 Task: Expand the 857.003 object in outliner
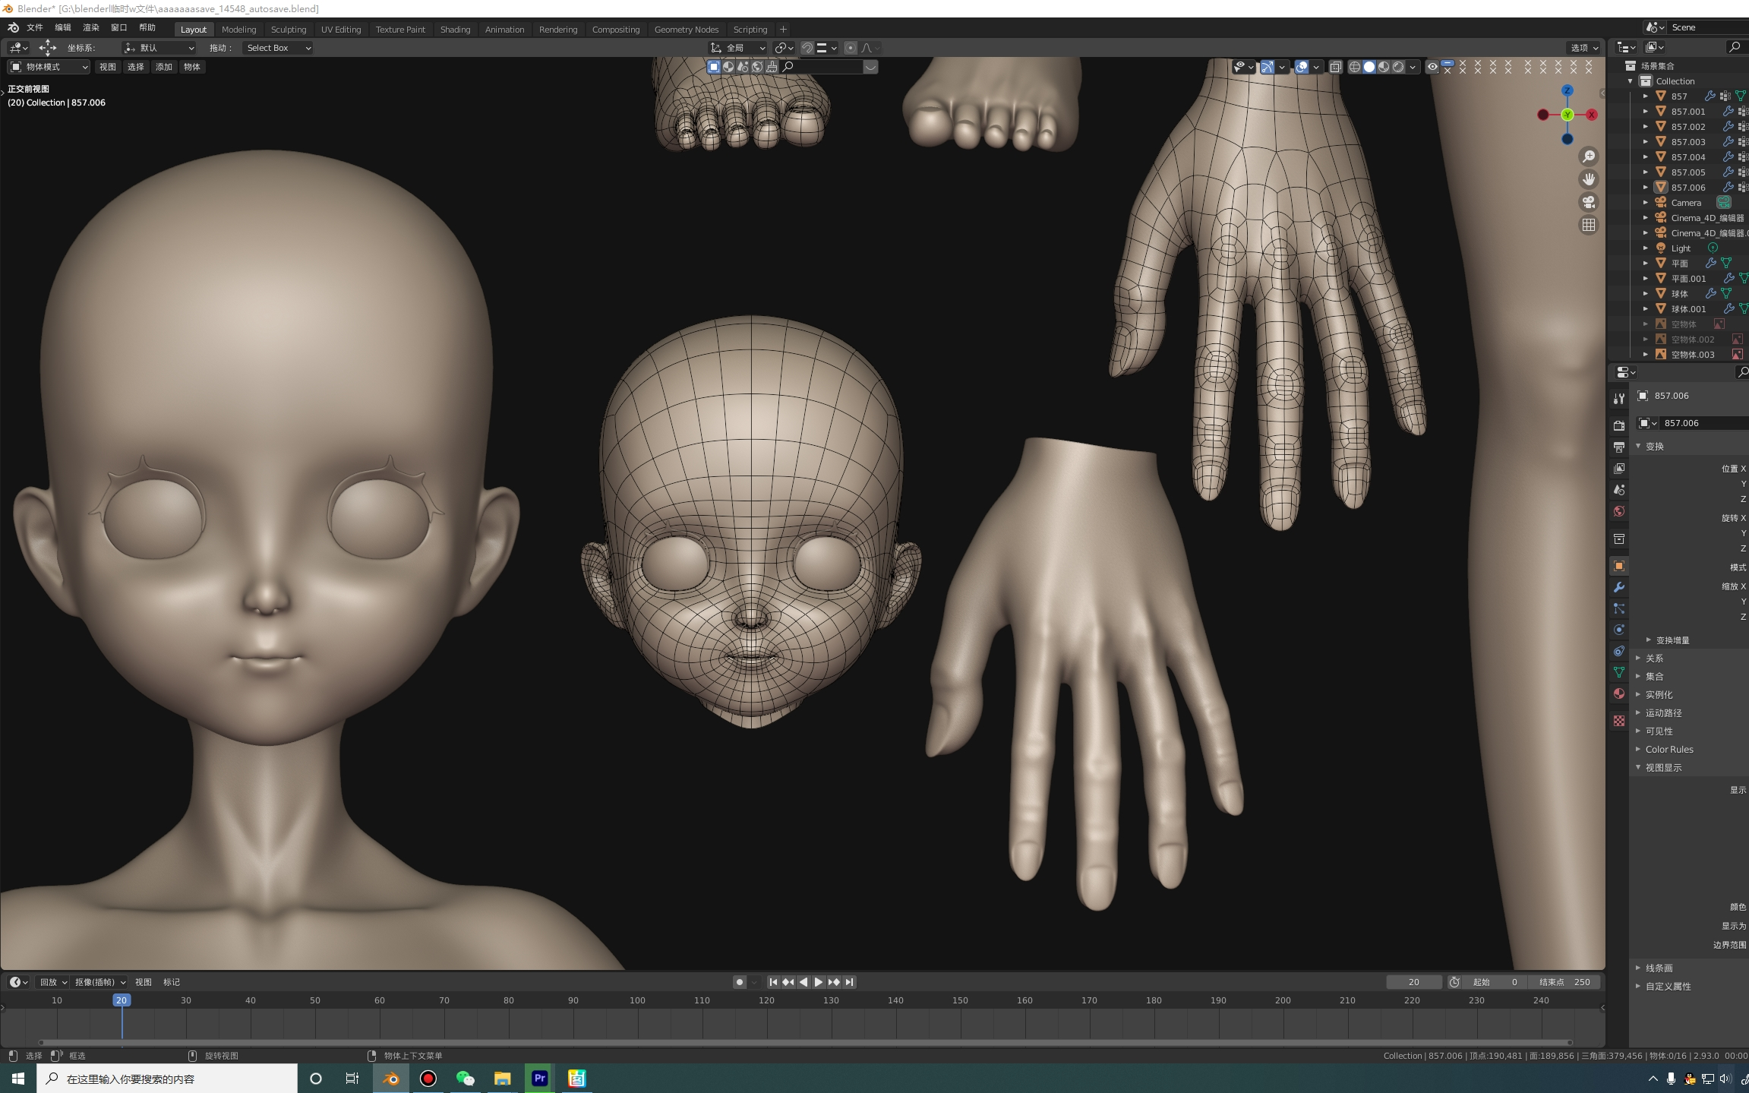(1646, 142)
